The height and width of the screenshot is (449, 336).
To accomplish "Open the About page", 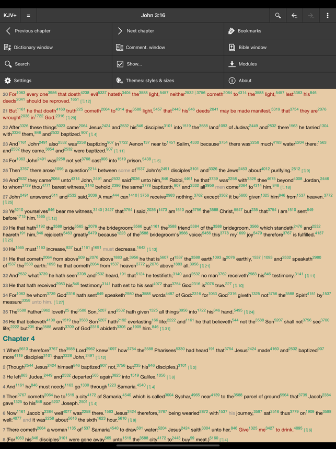I will (x=280, y=81).
